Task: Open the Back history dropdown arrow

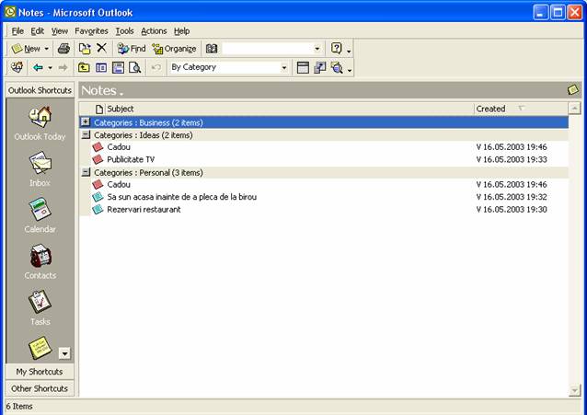Action: [x=51, y=68]
